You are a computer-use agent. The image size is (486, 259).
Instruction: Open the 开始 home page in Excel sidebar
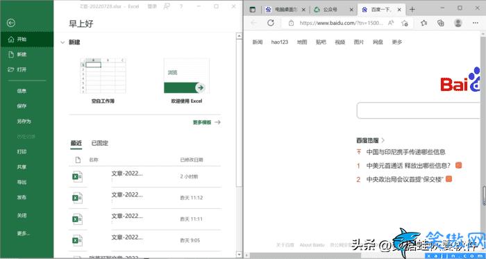pos(26,40)
